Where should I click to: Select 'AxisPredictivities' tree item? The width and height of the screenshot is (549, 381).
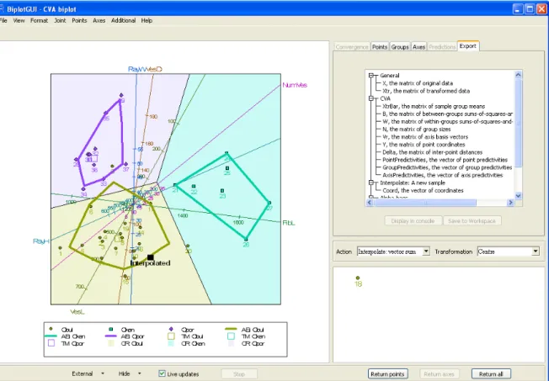pos(443,175)
